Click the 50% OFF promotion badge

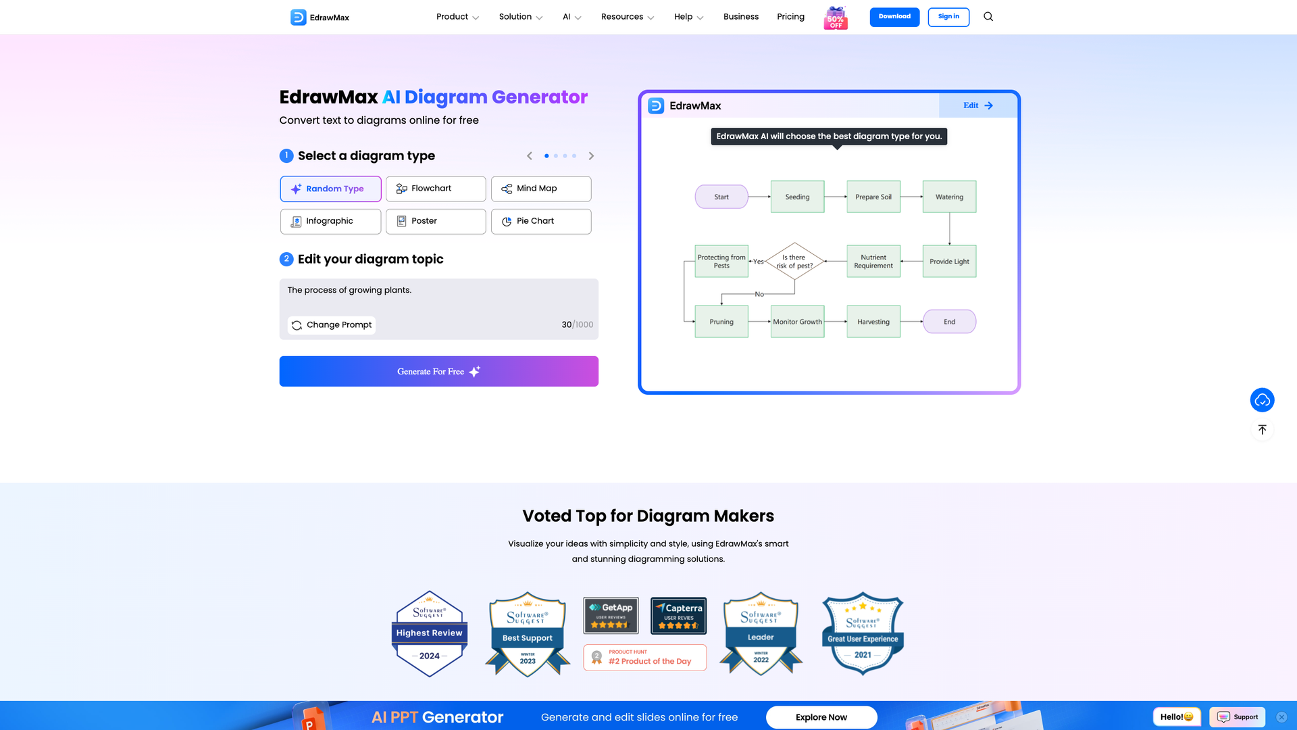[x=836, y=17]
